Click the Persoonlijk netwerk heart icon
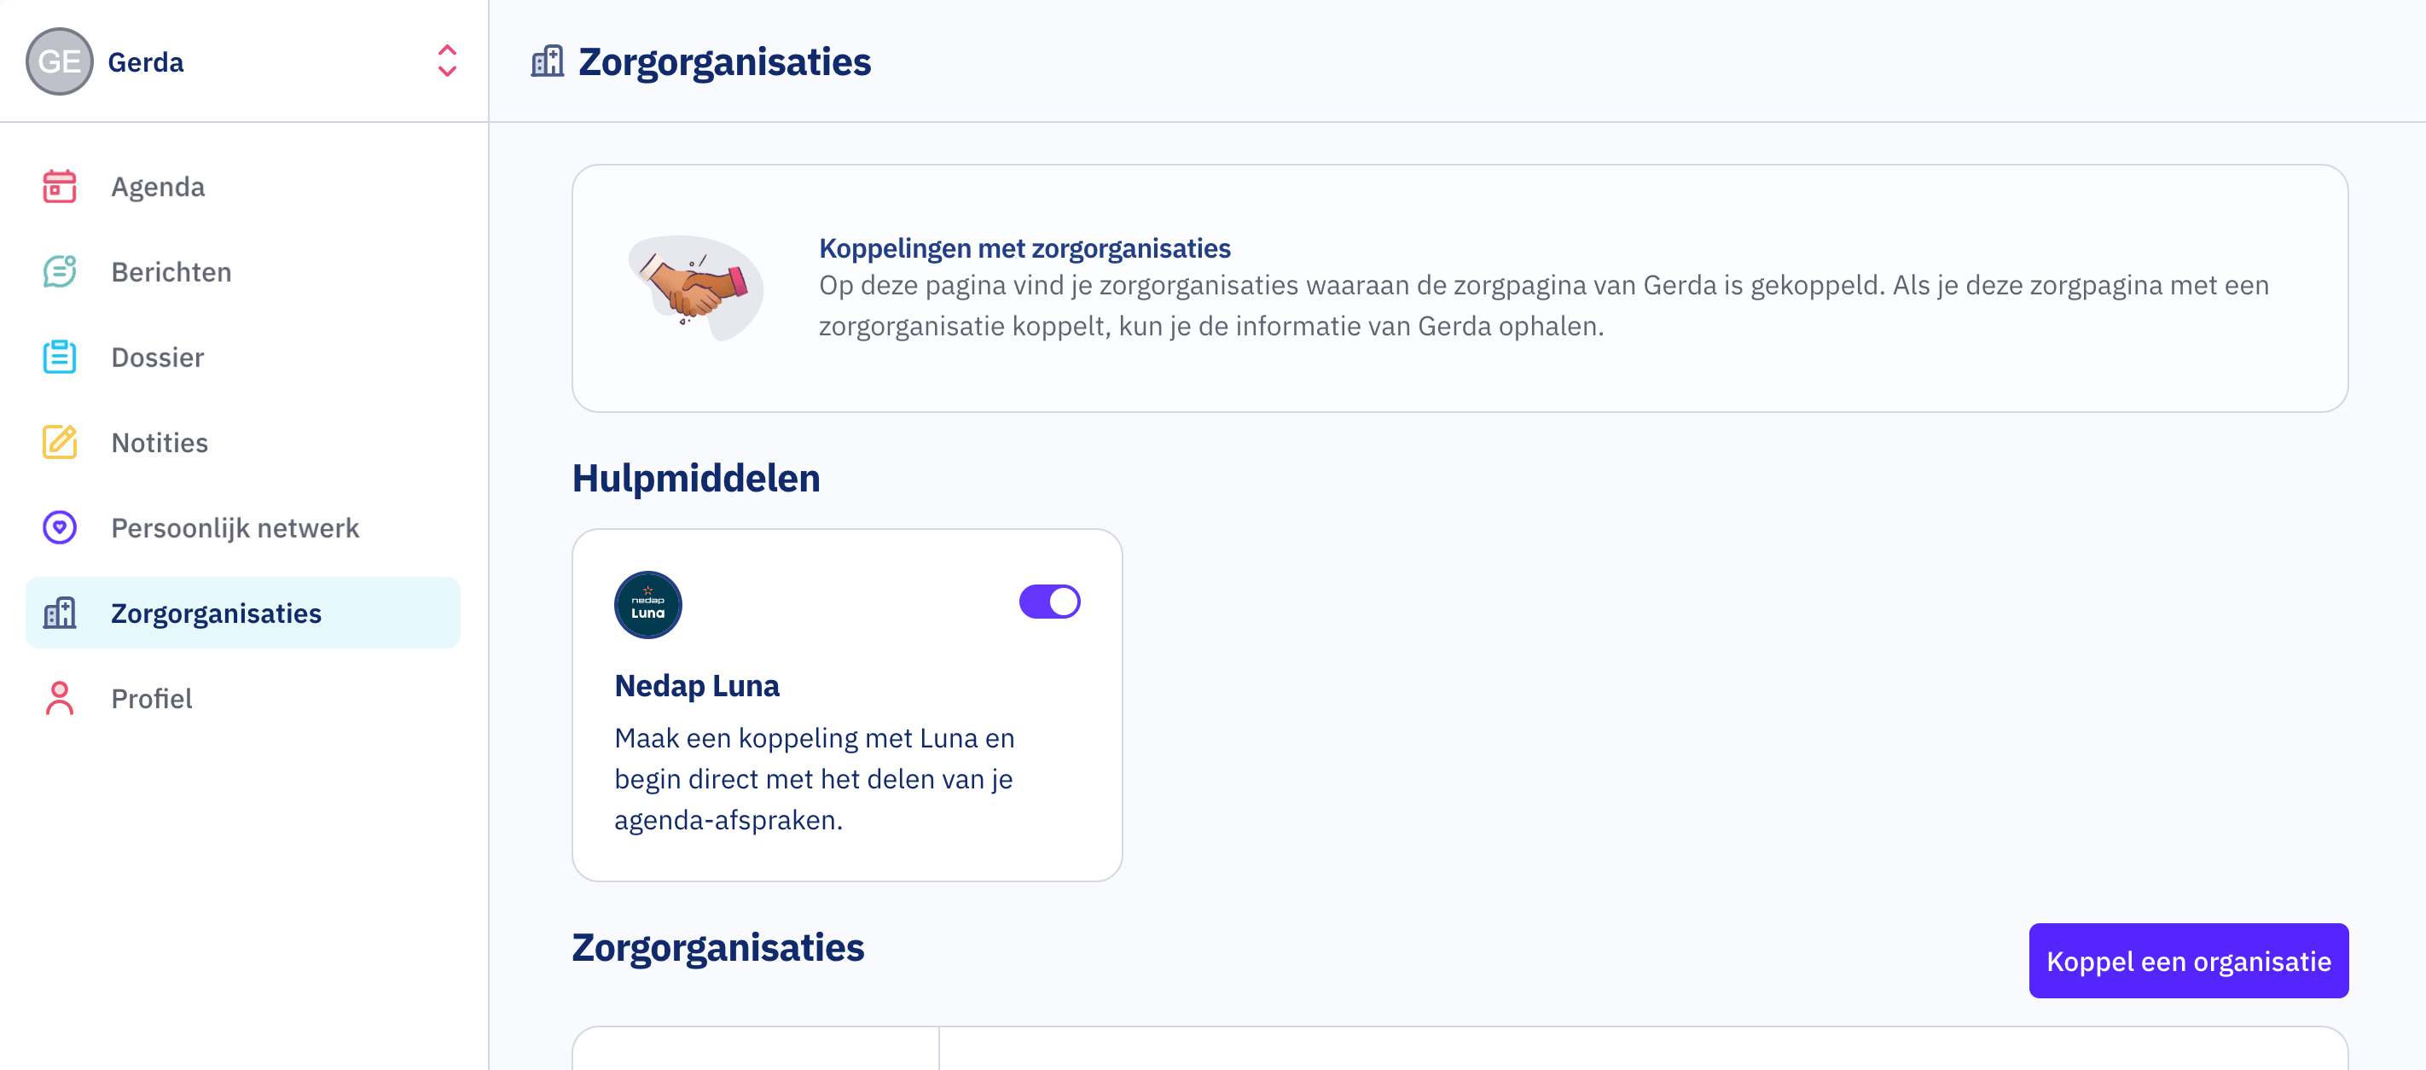Viewport: 2426px width, 1070px height. 60,527
